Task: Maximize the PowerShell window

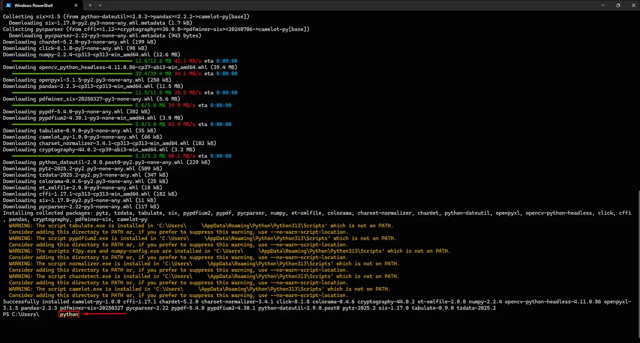Action: (618, 5)
